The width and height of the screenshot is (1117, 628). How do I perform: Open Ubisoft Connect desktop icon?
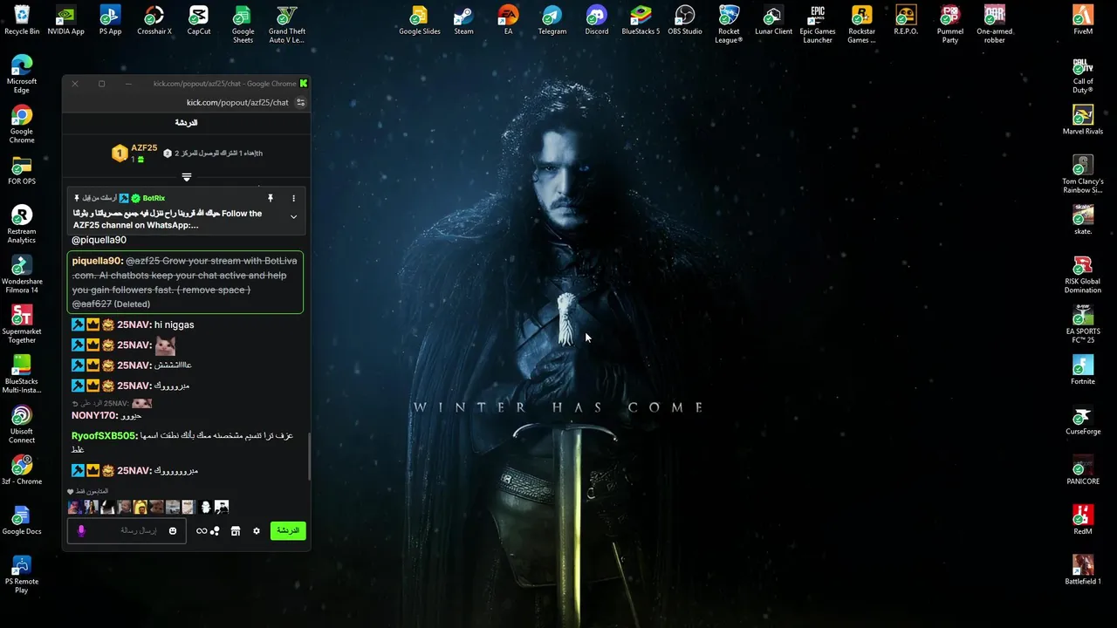(x=22, y=425)
